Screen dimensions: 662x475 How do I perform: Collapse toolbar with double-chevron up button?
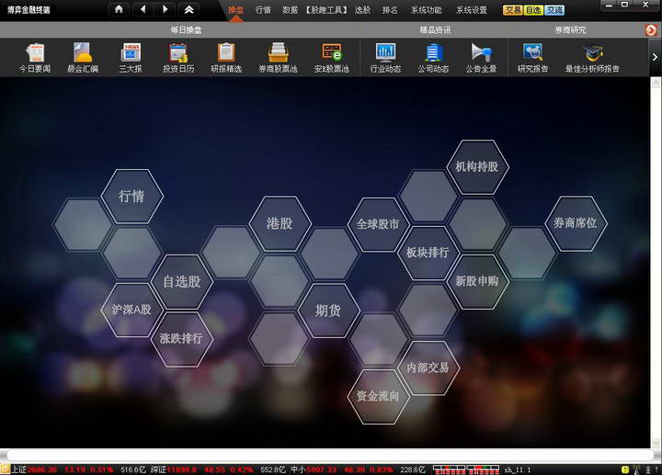pos(188,9)
